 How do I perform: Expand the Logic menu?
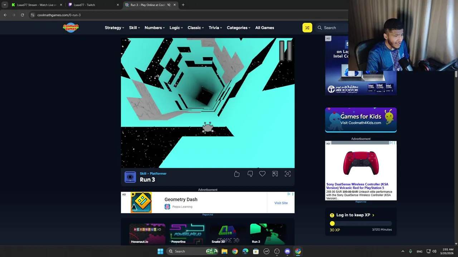click(176, 27)
